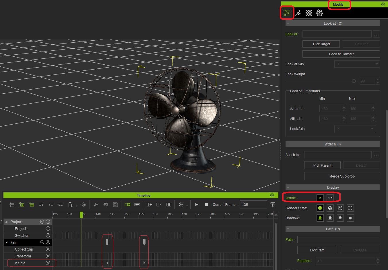
Task: Click the Pick Parent button
Action: [322, 165]
